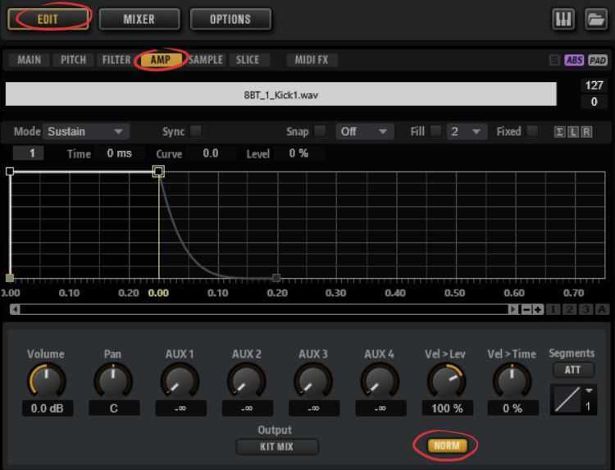Select the release end envelope node

pos(276,278)
